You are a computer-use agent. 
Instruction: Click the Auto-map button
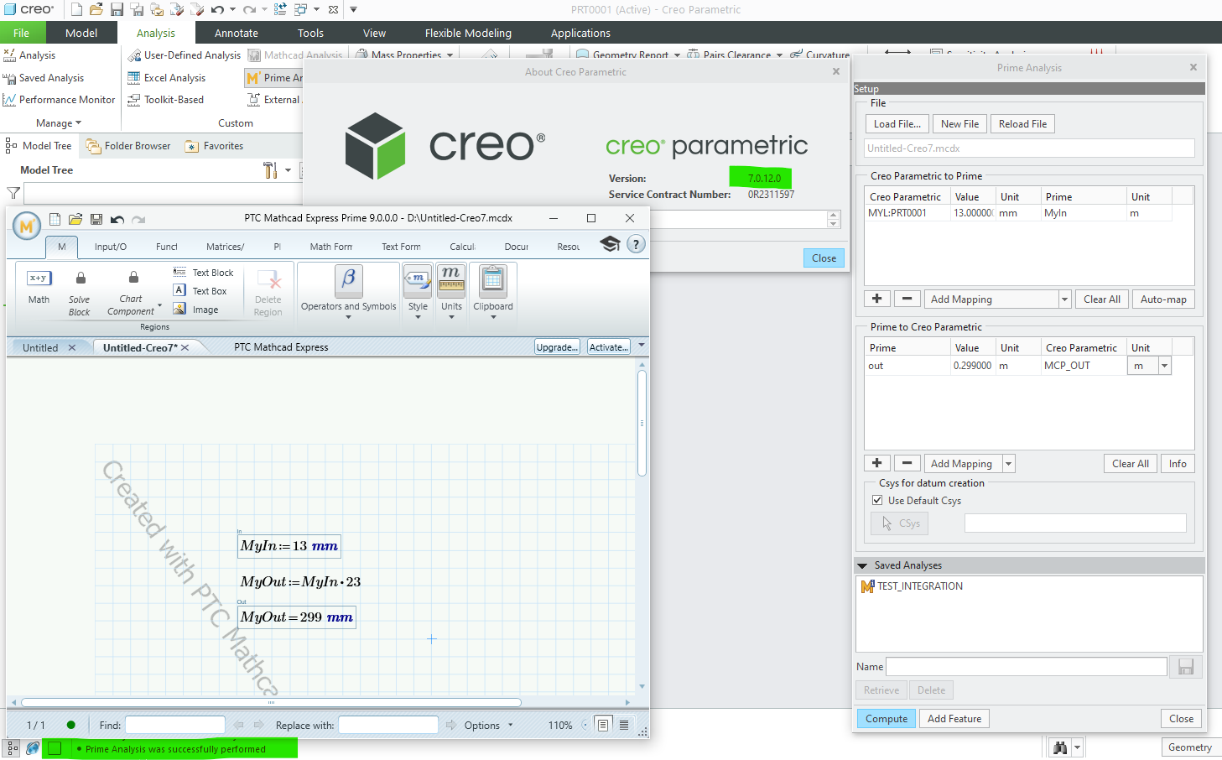1163,299
